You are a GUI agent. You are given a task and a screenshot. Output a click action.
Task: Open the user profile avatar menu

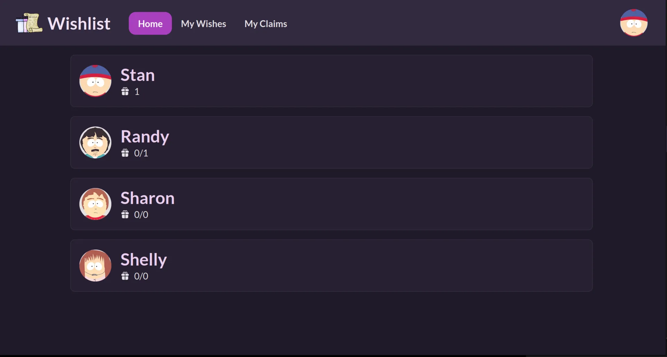pos(633,23)
